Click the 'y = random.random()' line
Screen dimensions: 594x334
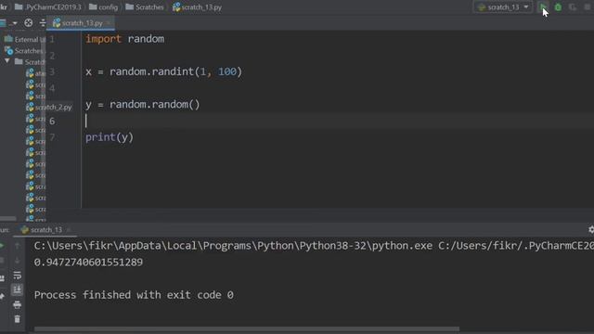point(142,105)
